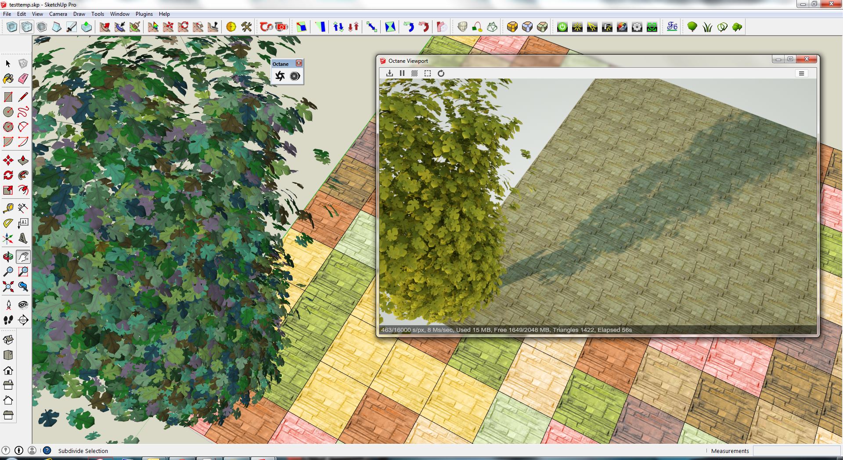This screenshot has width=843, height=460.
Task: Activate the 3D Text tool
Action: click(23, 238)
